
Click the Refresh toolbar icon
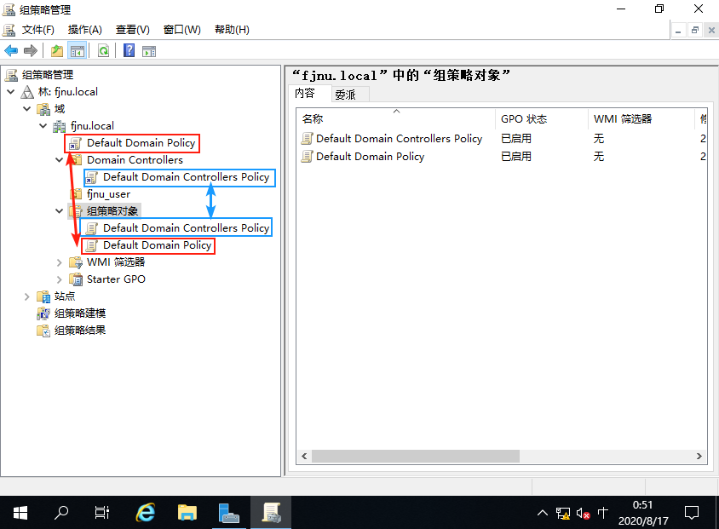click(x=104, y=51)
